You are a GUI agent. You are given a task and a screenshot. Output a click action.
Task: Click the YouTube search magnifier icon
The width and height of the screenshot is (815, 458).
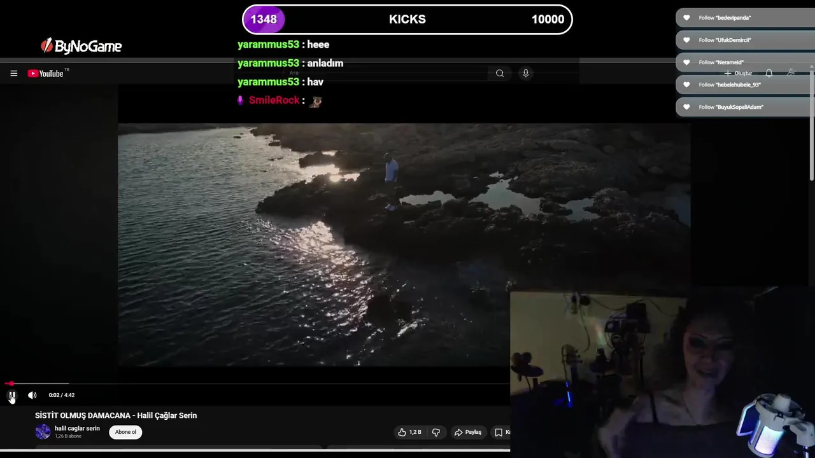pos(500,73)
